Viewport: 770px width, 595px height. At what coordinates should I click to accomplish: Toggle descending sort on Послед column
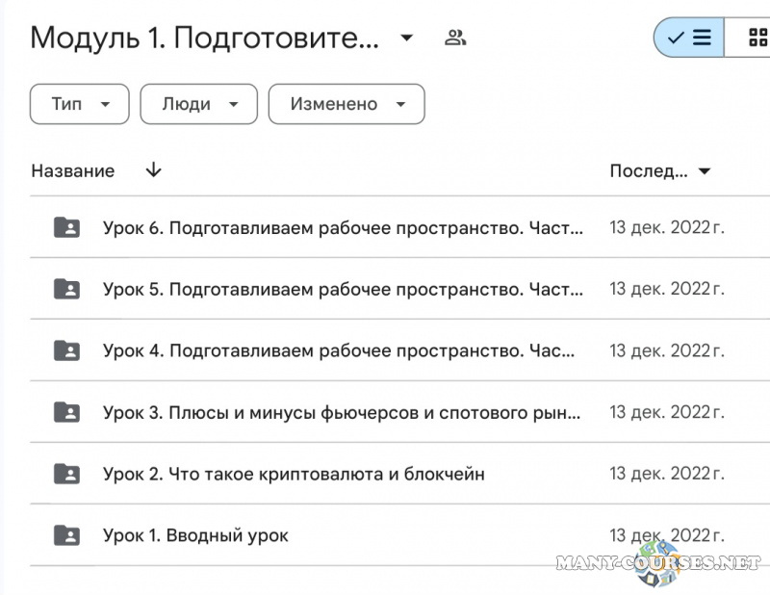pos(705,170)
